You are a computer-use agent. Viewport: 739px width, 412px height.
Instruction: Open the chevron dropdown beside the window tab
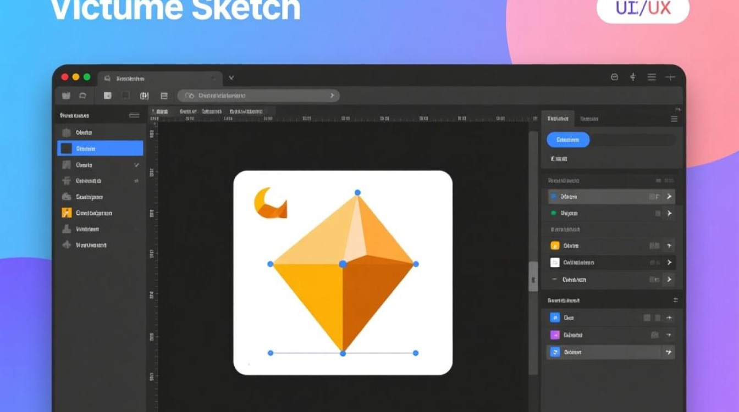pyautogui.click(x=231, y=78)
